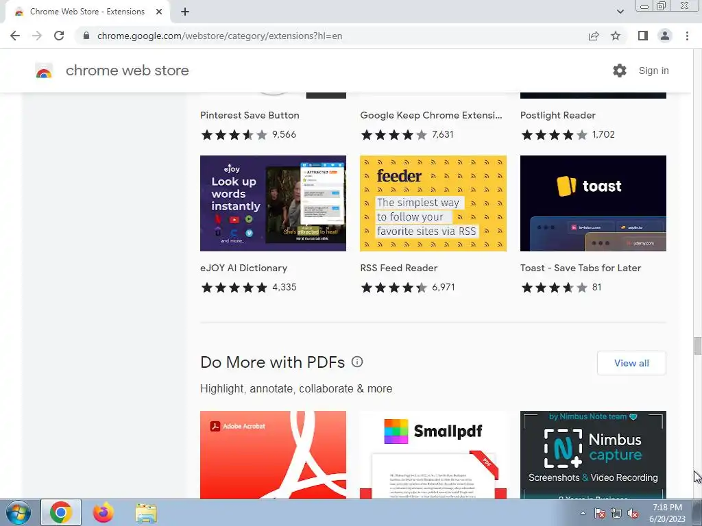
Task: Click the eJOY AI Dictionary thumbnail
Action: coord(273,203)
